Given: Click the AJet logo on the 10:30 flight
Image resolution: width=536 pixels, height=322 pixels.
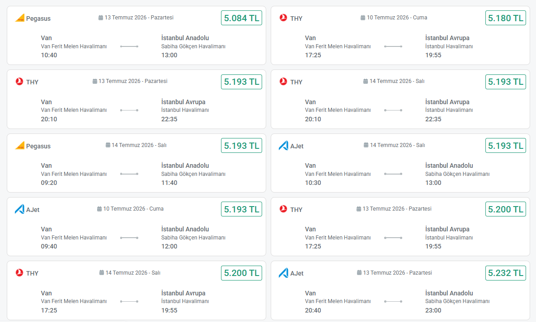Looking at the screenshot, I should pos(283,146).
